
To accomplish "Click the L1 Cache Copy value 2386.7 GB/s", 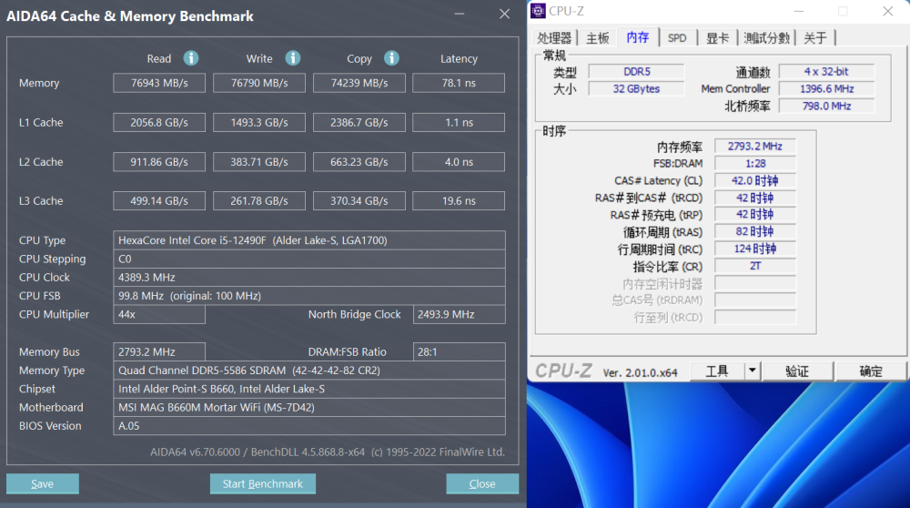I will (x=359, y=123).
